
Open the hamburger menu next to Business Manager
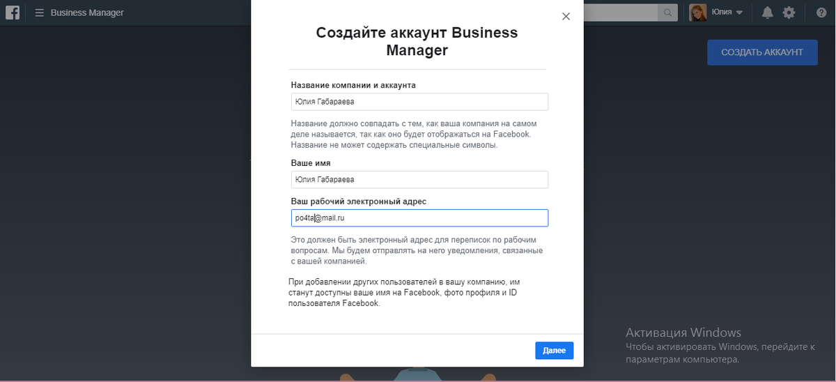(39, 13)
